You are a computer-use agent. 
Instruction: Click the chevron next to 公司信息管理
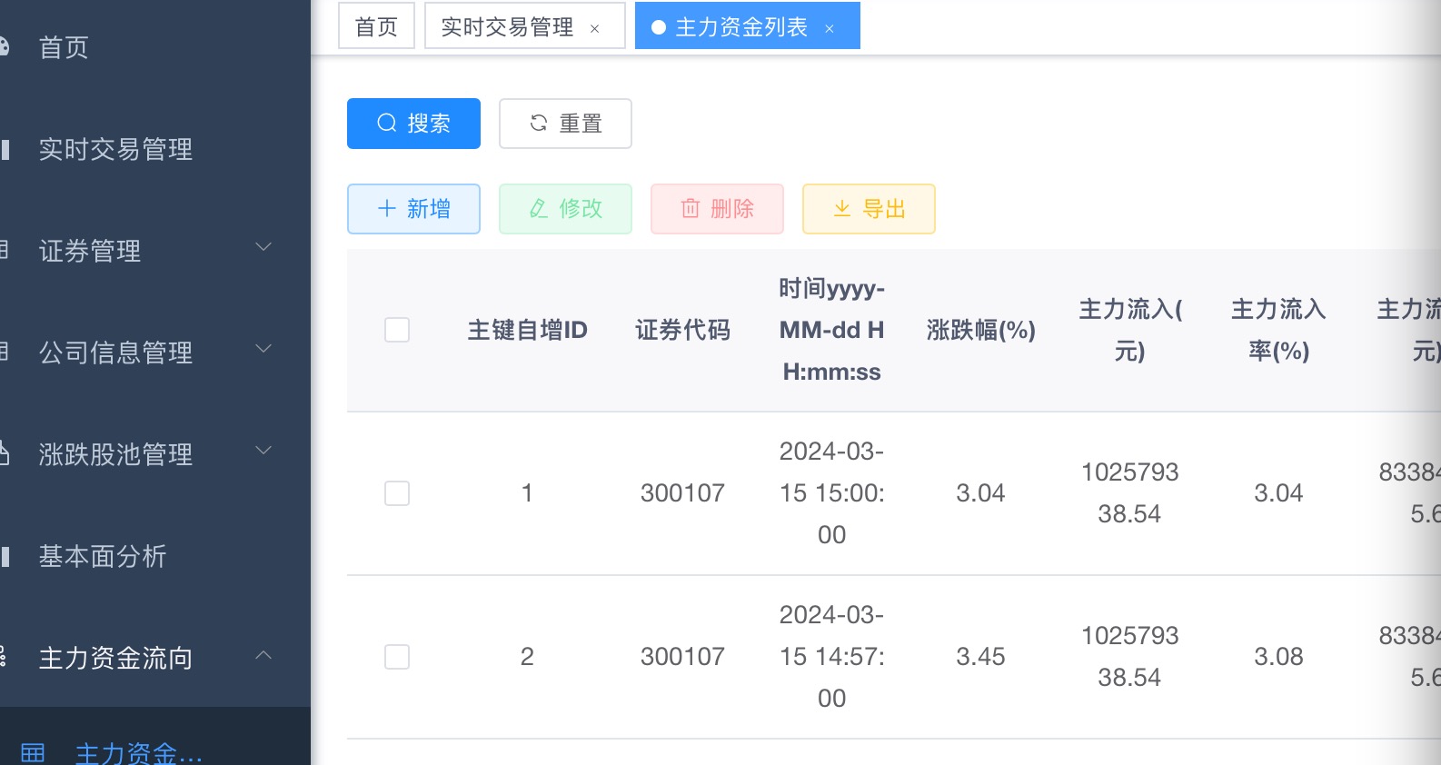(x=263, y=349)
